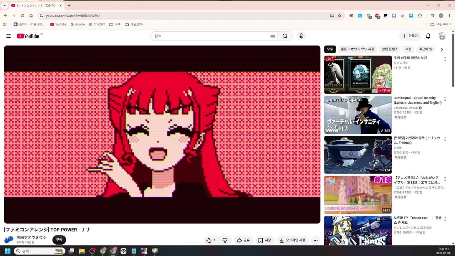Click the 공유 share button
This screenshot has width=455, height=256.
coord(243,240)
